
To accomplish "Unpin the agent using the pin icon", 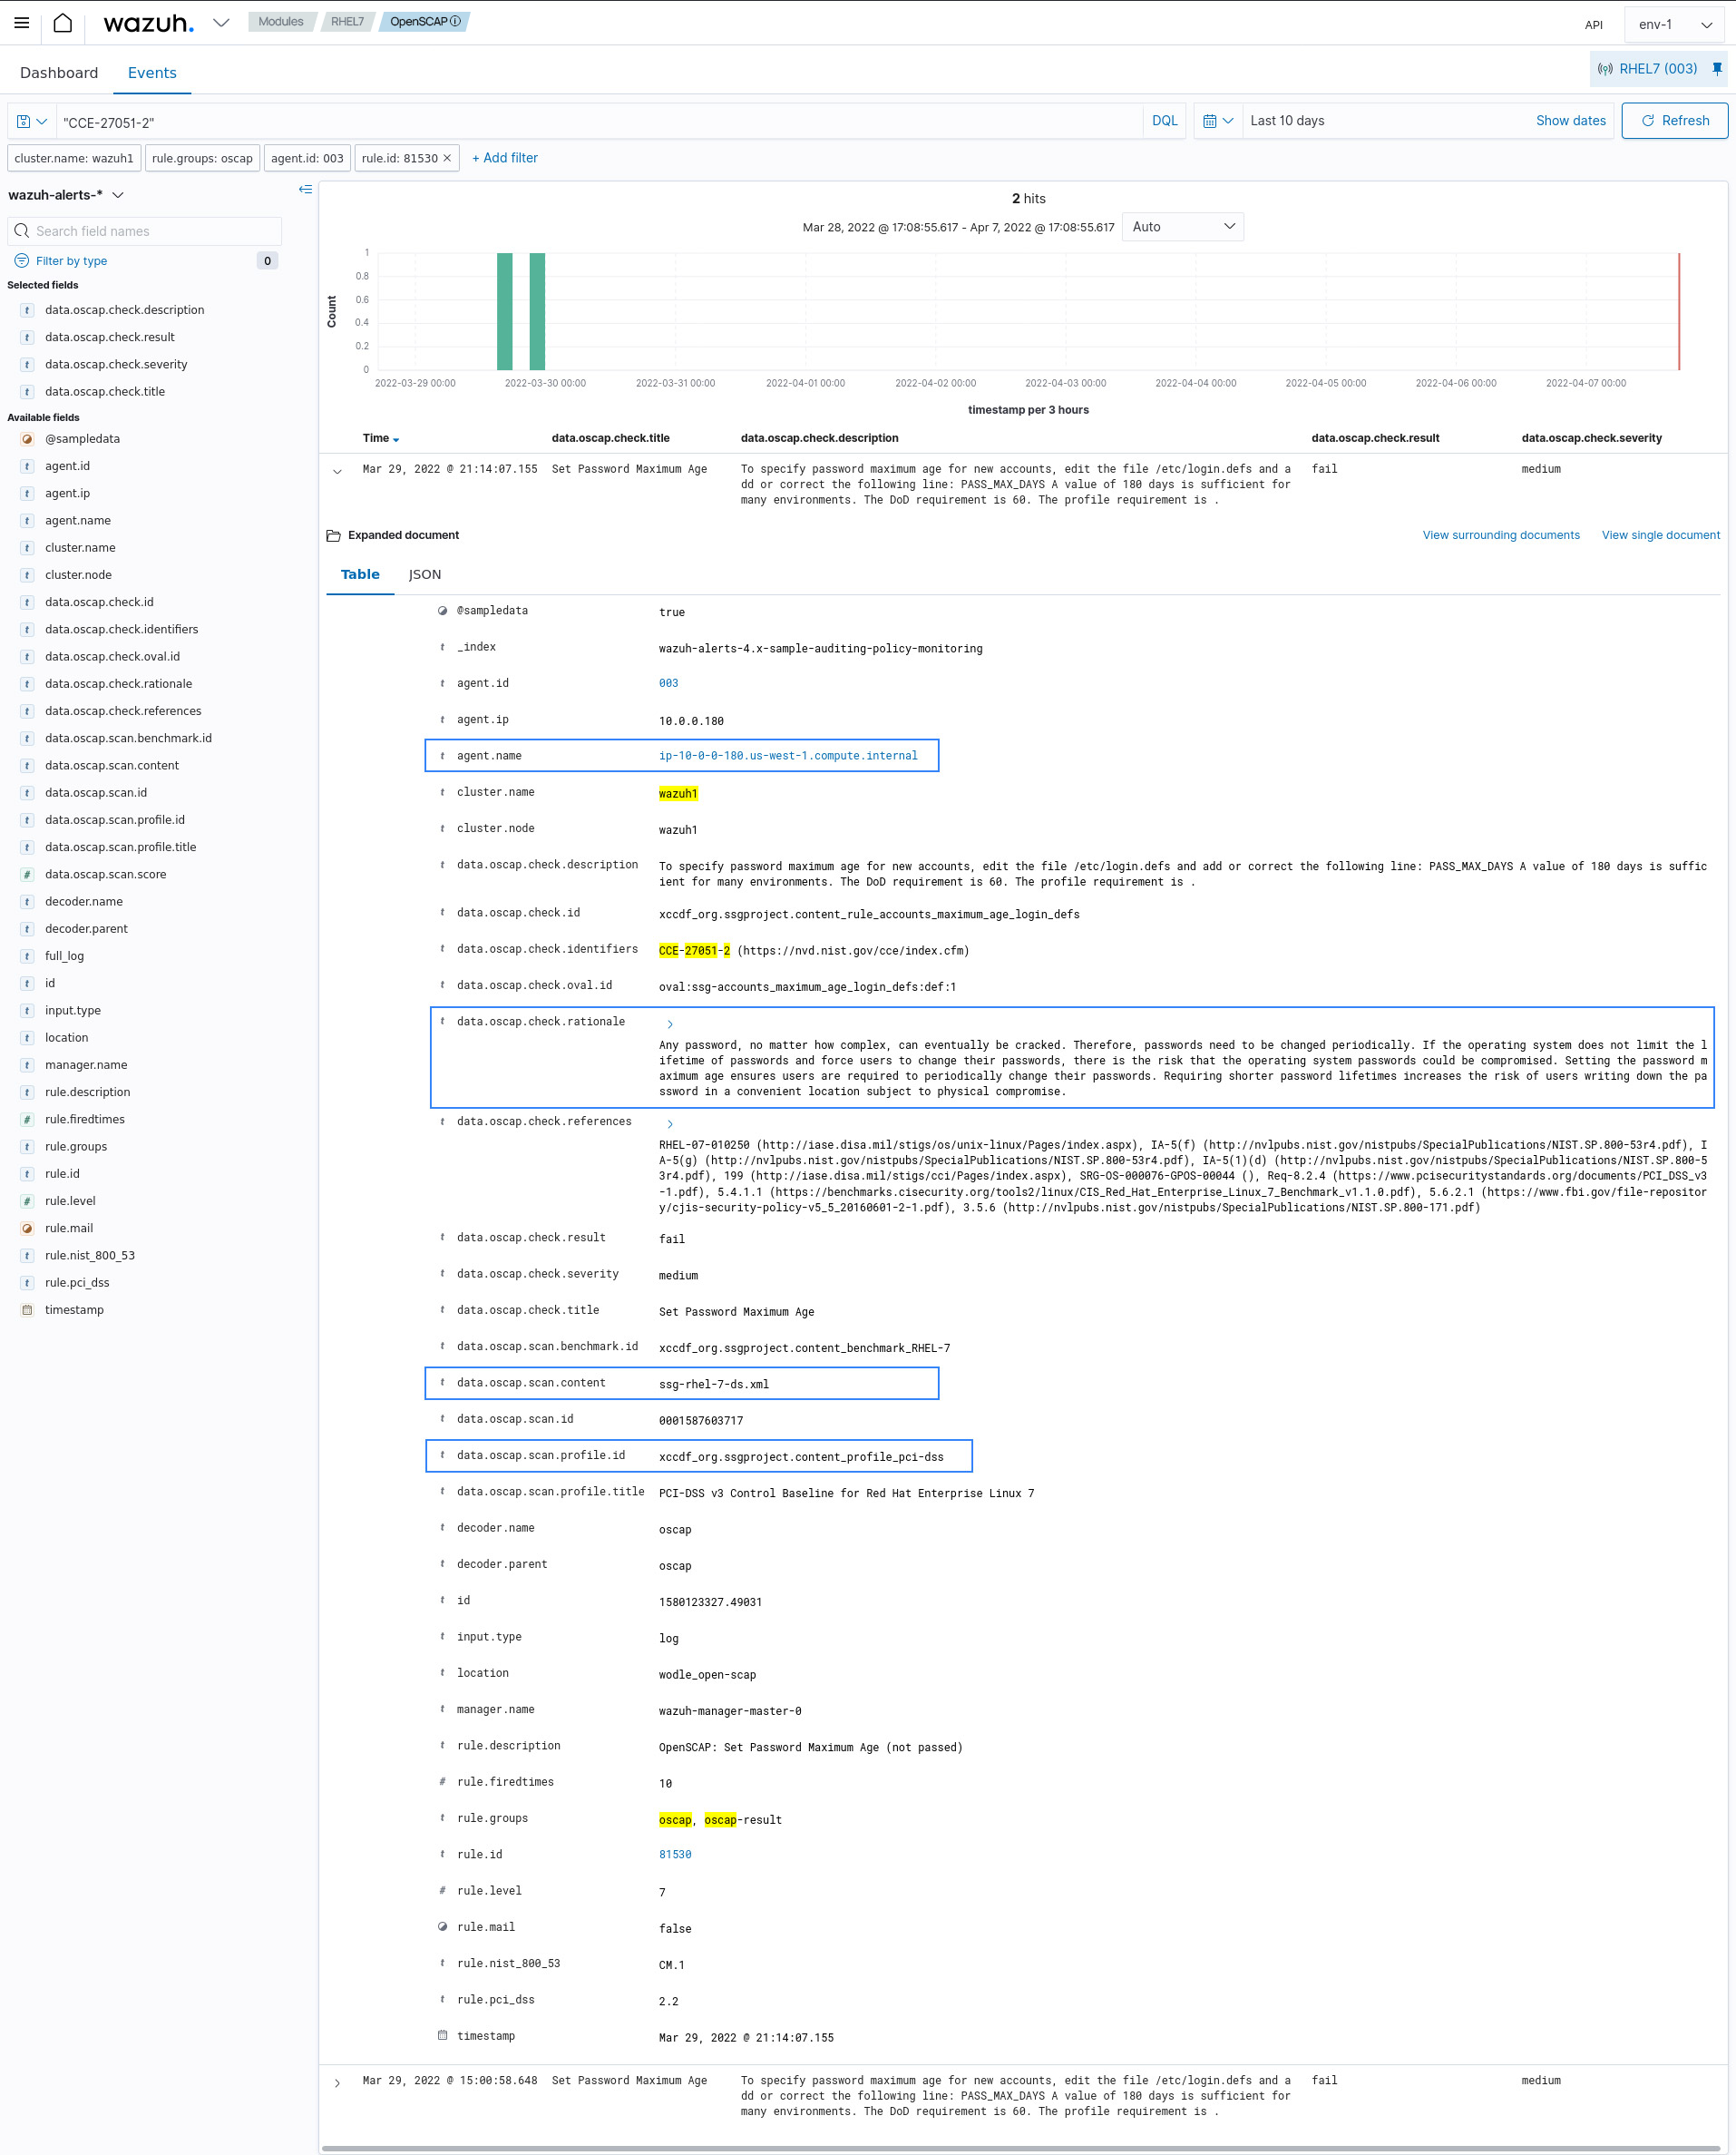I will (x=1716, y=68).
